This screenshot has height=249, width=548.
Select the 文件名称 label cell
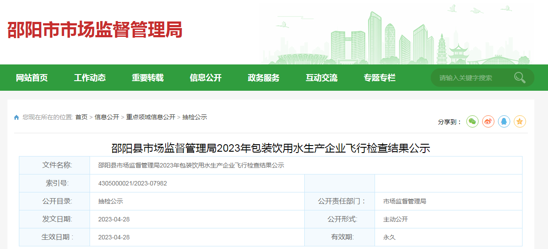click(54, 165)
